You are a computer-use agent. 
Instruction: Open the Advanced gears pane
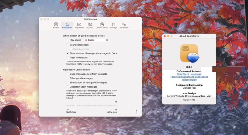click(x=124, y=25)
